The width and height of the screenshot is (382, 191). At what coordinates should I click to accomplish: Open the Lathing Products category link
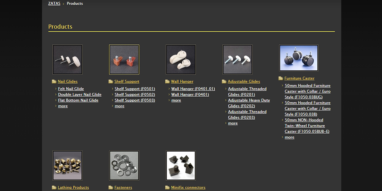pos(73,187)
